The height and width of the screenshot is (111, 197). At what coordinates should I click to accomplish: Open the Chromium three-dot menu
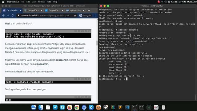95,15
